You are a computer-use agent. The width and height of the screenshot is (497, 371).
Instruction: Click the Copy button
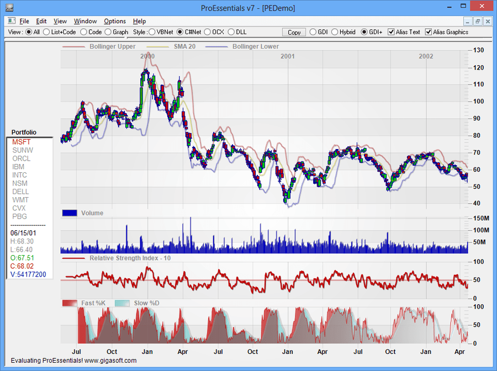click(x=294, y=33)
